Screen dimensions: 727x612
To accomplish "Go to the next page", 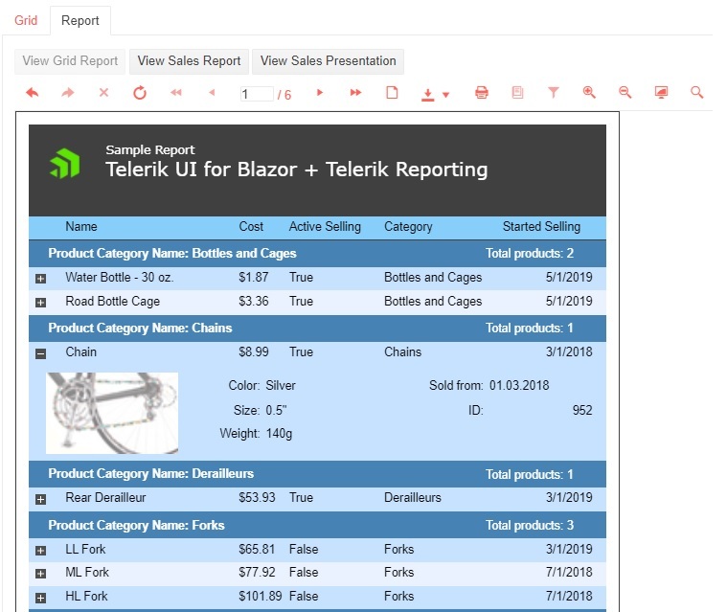I will click(320, 92).
